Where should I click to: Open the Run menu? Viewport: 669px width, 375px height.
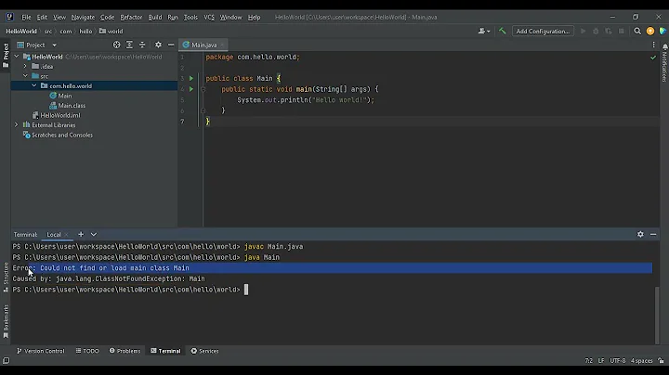173,18
